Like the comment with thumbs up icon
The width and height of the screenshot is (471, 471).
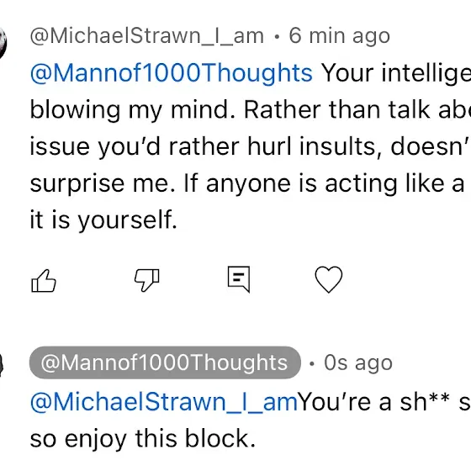[x=44, y=281]
